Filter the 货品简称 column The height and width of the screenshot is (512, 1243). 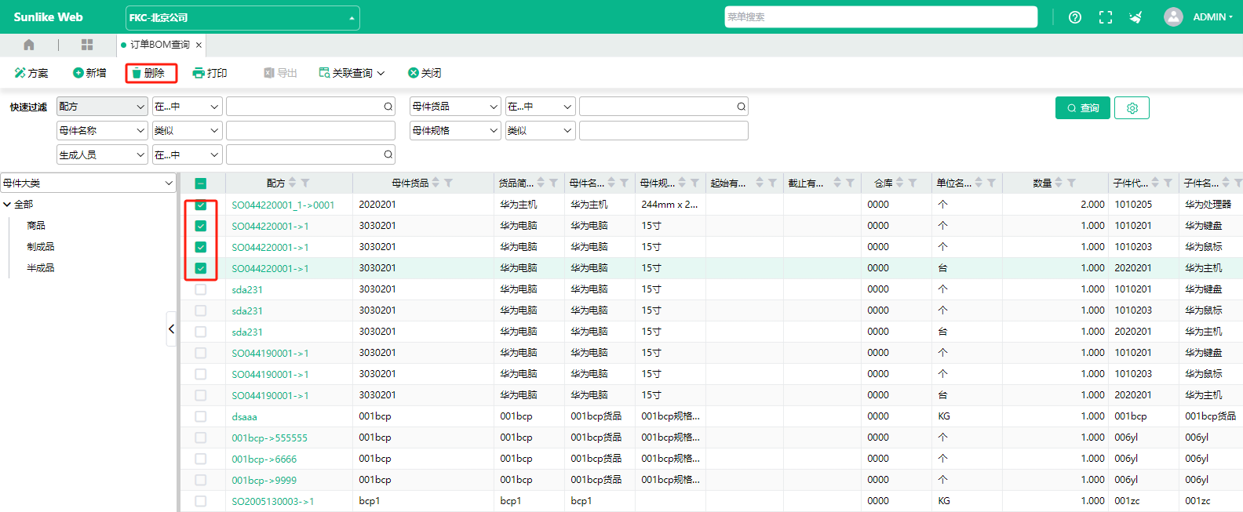553,183
